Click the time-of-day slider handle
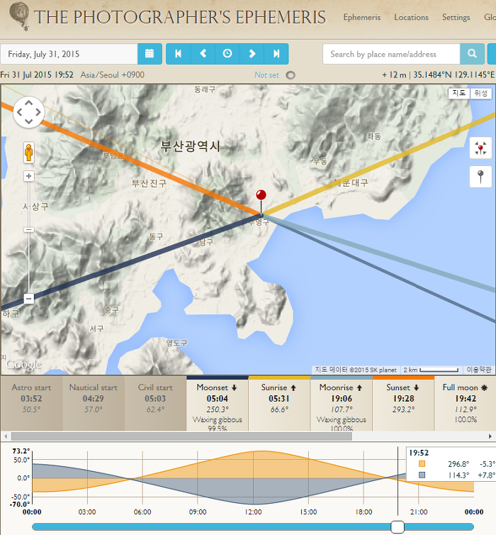This screenshot has height=535, width=496. tap(398, 526)
